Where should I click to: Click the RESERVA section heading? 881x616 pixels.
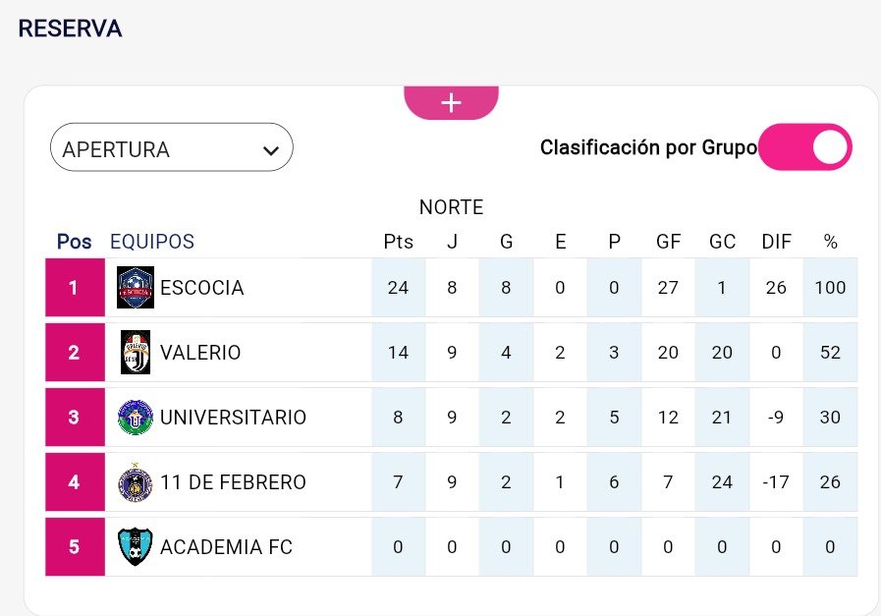(70, 28)
